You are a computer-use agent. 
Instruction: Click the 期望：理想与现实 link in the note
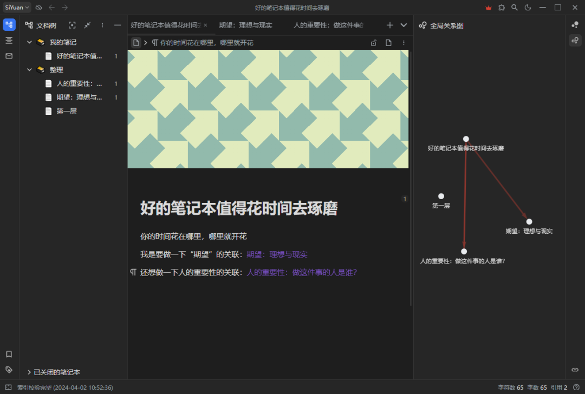[277, 254]
